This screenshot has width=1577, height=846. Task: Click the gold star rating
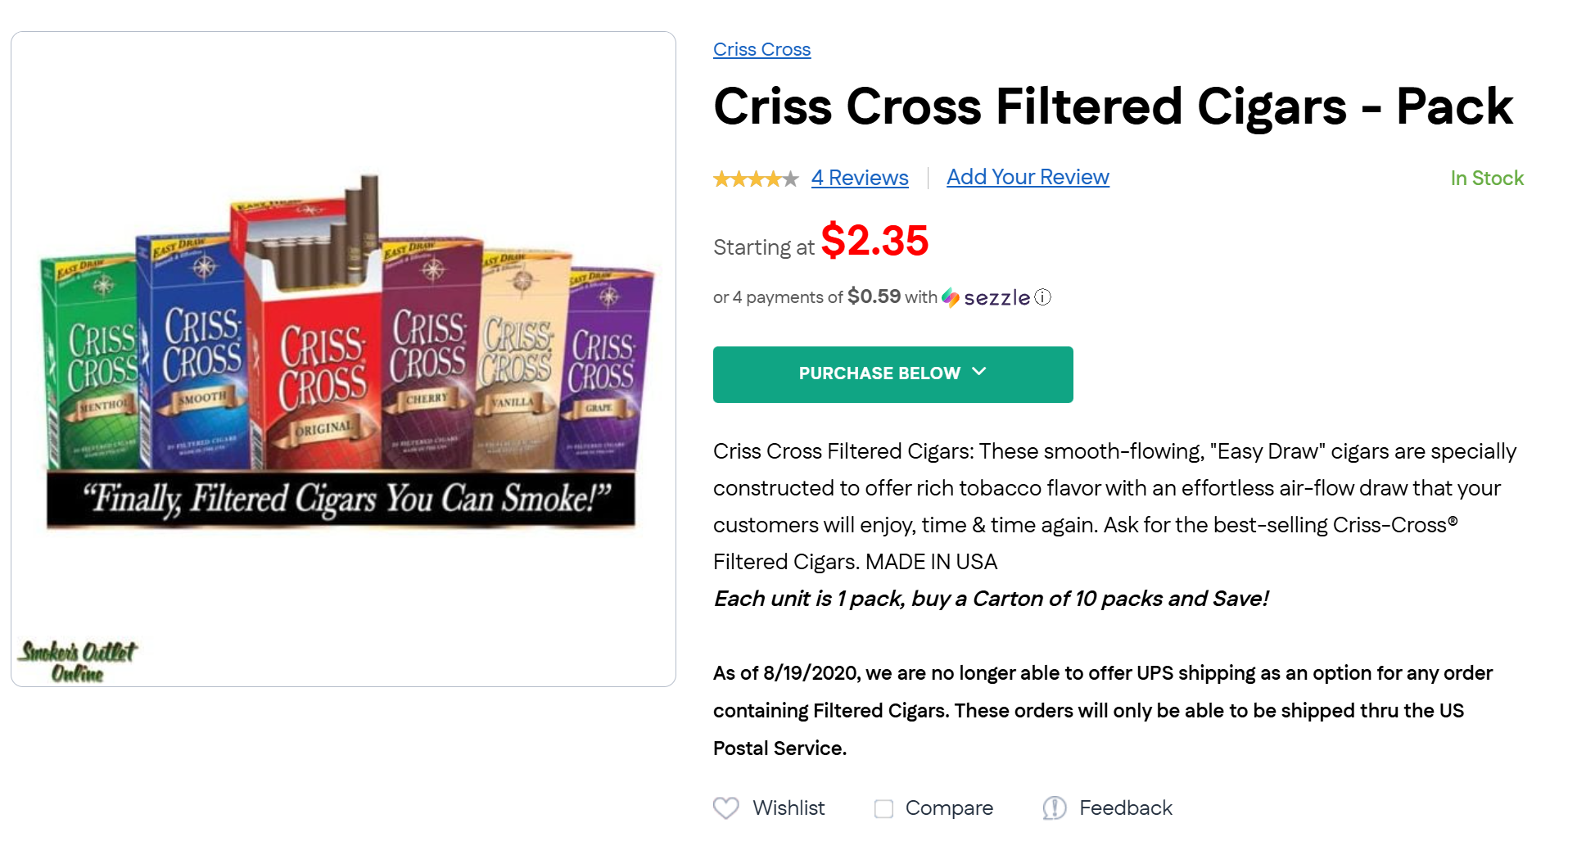click(755, 179)
